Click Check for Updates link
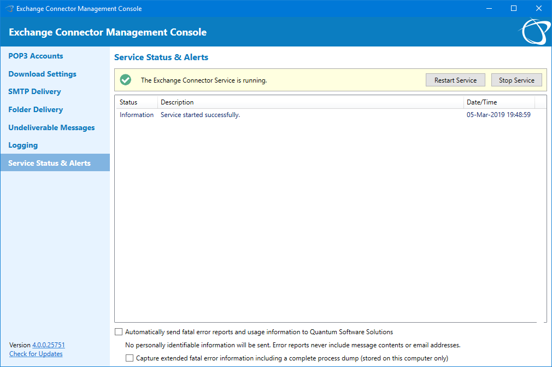Viewport: 552px width, 367px height. coord(36,354)
